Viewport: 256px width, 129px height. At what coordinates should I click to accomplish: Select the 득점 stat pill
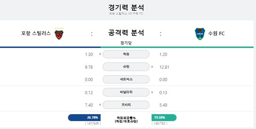pos(126,54)
